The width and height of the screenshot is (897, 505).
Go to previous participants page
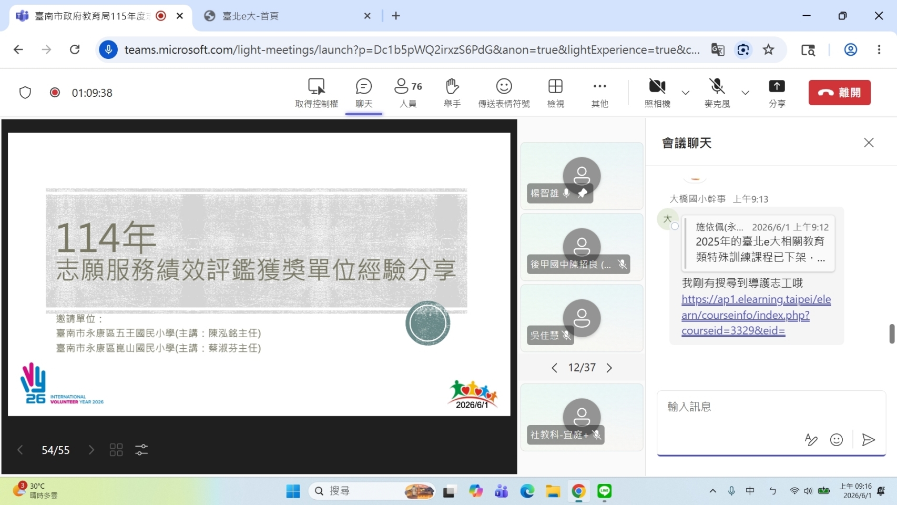pos(554,368)
